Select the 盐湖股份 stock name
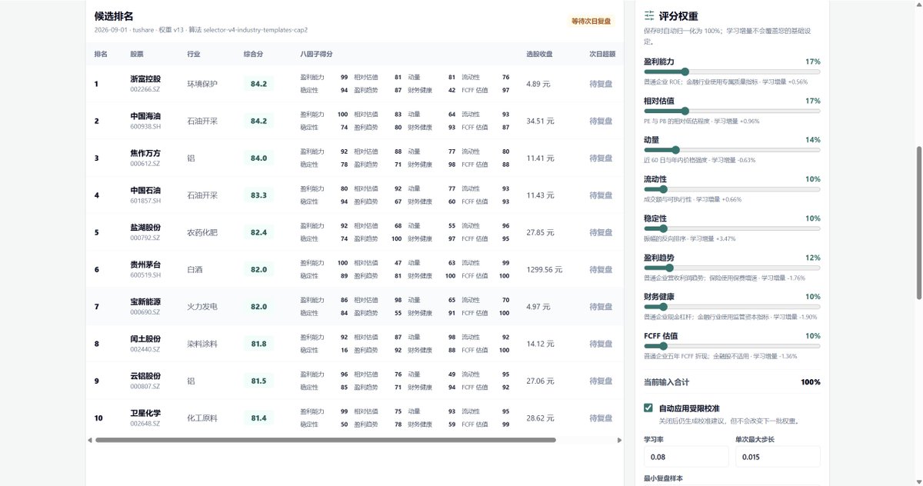 point(145,228)
